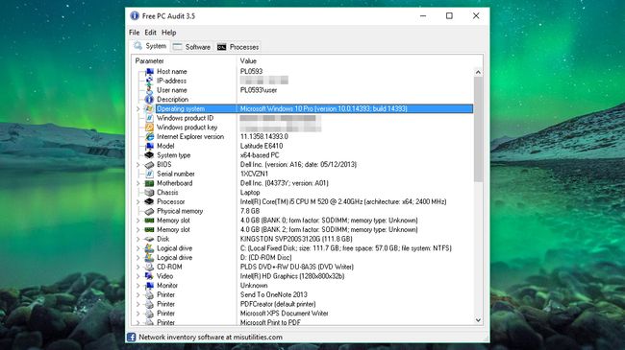
Task: Click the scrollbar down arrow
Action: point(478,320)
